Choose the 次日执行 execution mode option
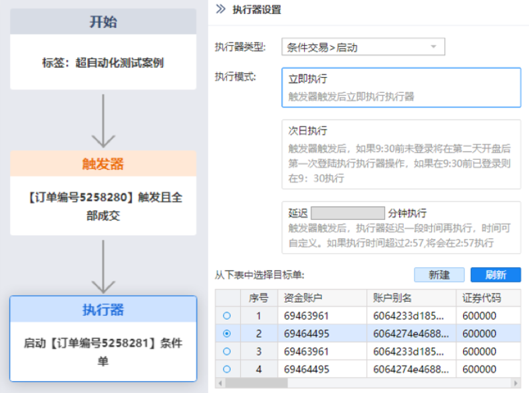Viewport: 529px width, 393px height. click(x=401, y=155)
